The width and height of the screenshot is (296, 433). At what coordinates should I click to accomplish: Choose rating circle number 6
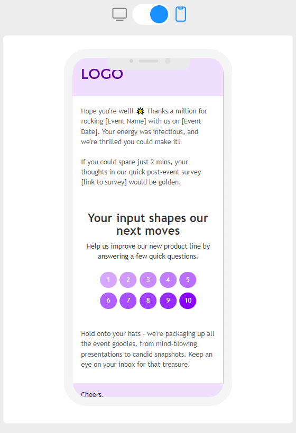click(108, 301)
